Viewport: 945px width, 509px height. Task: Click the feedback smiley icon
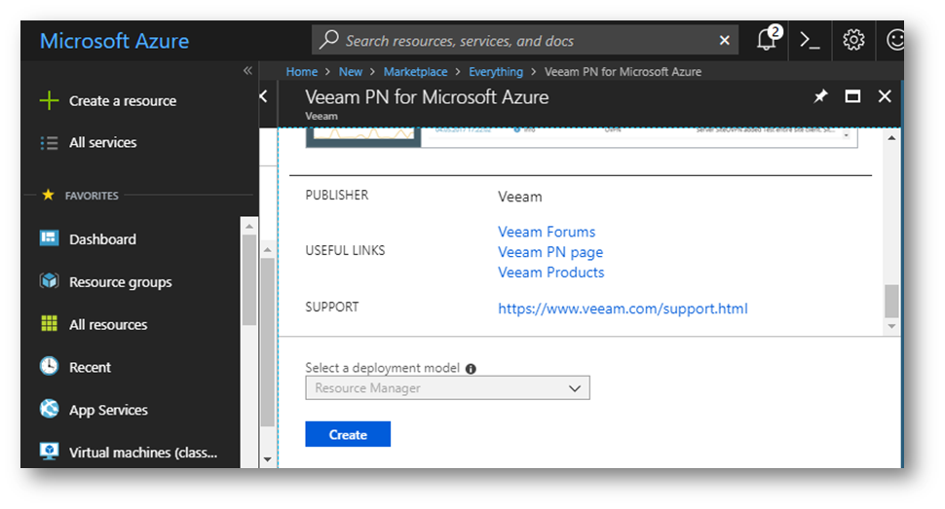895,41
